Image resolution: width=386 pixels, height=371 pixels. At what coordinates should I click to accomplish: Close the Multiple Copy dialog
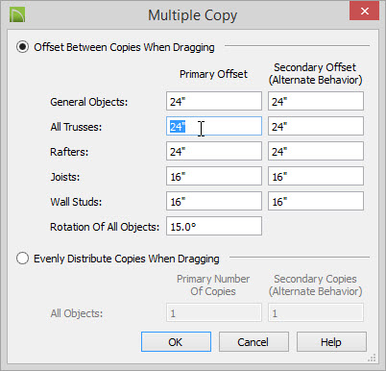pos(364,12)
